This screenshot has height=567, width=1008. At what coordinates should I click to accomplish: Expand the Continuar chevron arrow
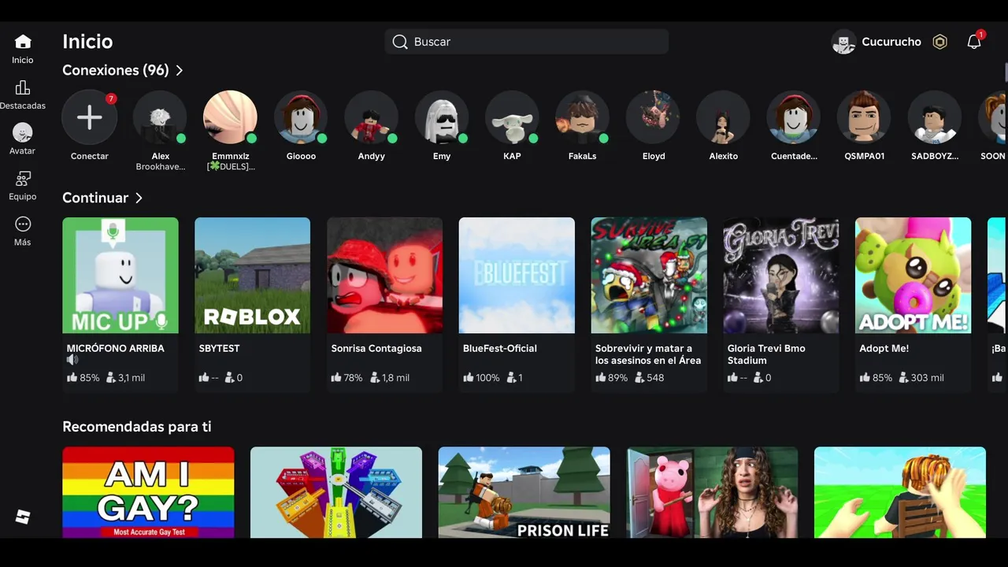point(139,198)
